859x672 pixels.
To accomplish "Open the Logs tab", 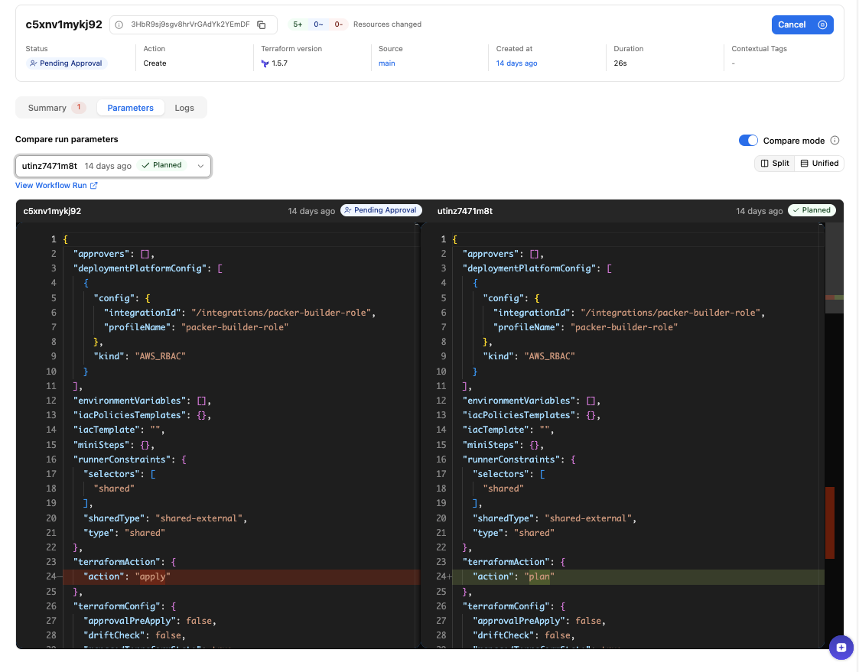I will pos(184,108).
